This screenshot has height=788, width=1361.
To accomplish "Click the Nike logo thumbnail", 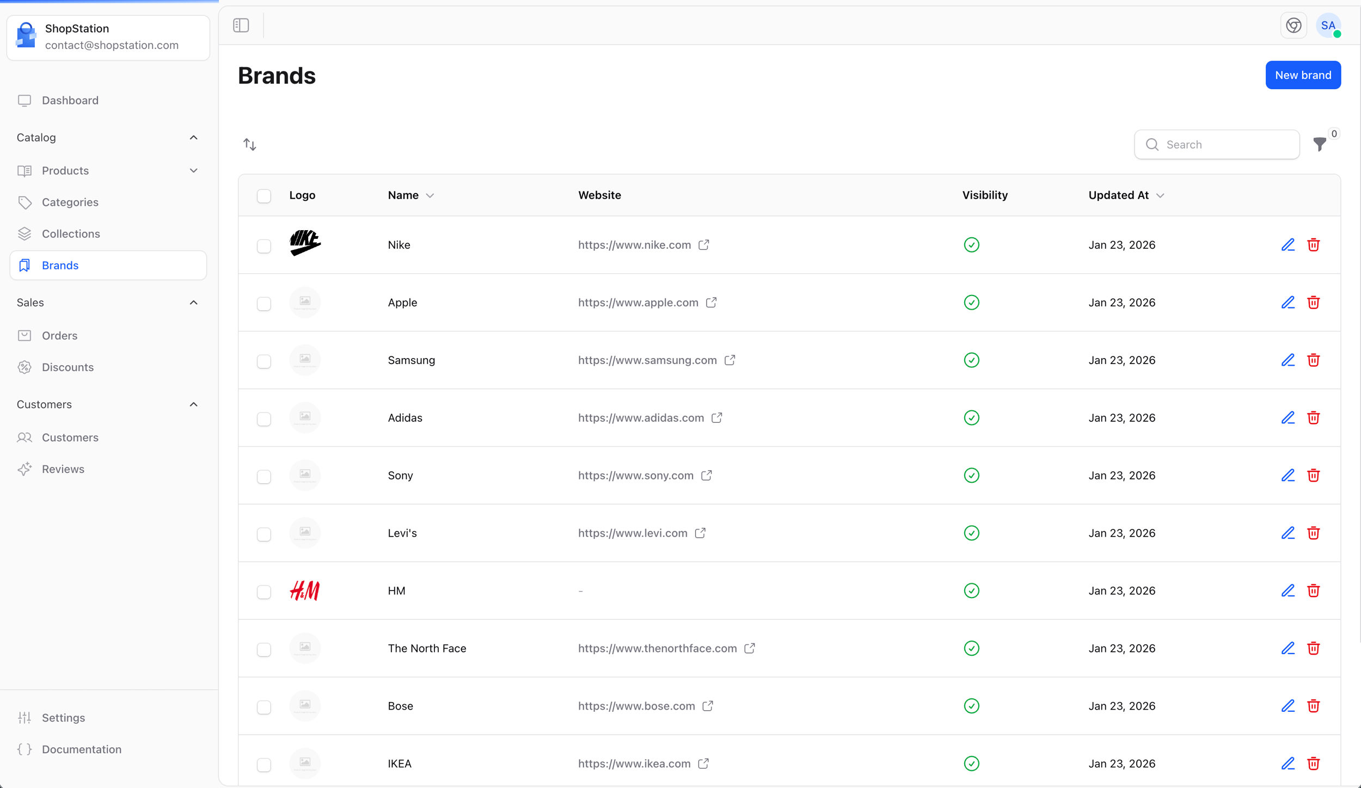I will click(305, 243).
